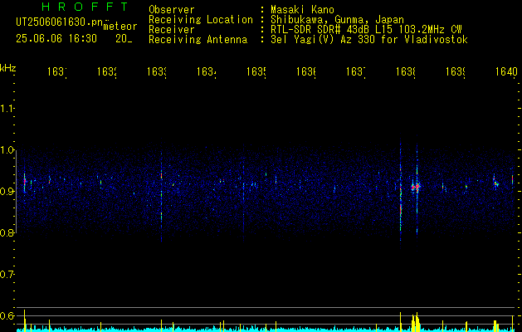Click the date stamp 25.06.06 16:30
The height and width of the screenshot is (332, 522).
(56, 39)
